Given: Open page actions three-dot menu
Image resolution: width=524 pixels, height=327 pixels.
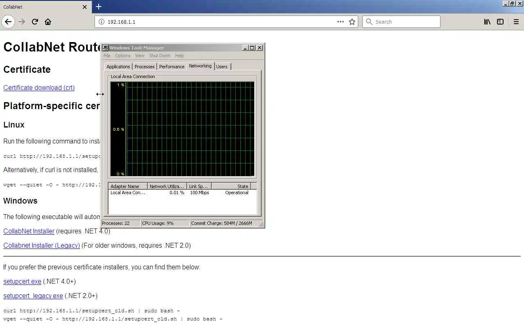Looking at the screenshot, I should tap(341, 22).
